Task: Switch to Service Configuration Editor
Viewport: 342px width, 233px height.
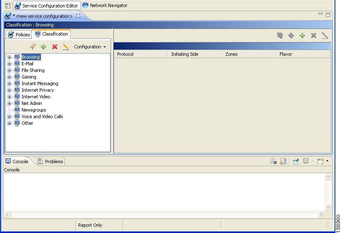Action: [x=47, y=6]
